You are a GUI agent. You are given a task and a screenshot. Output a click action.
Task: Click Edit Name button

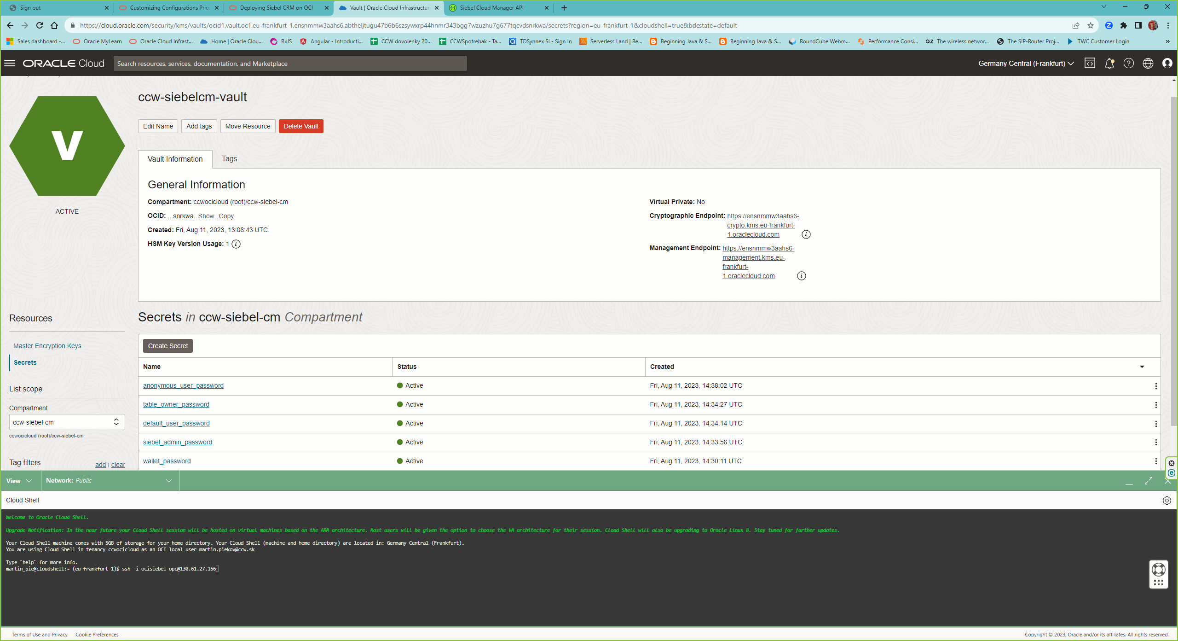tap(158, 126)
